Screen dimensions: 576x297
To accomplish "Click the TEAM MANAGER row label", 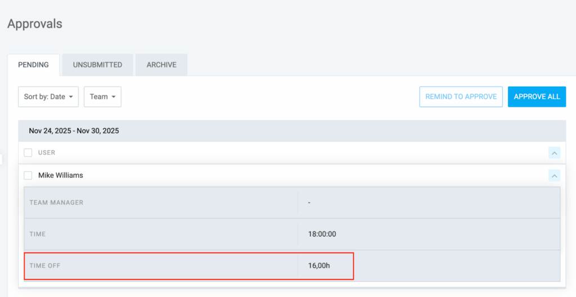I will pos(56,202).
